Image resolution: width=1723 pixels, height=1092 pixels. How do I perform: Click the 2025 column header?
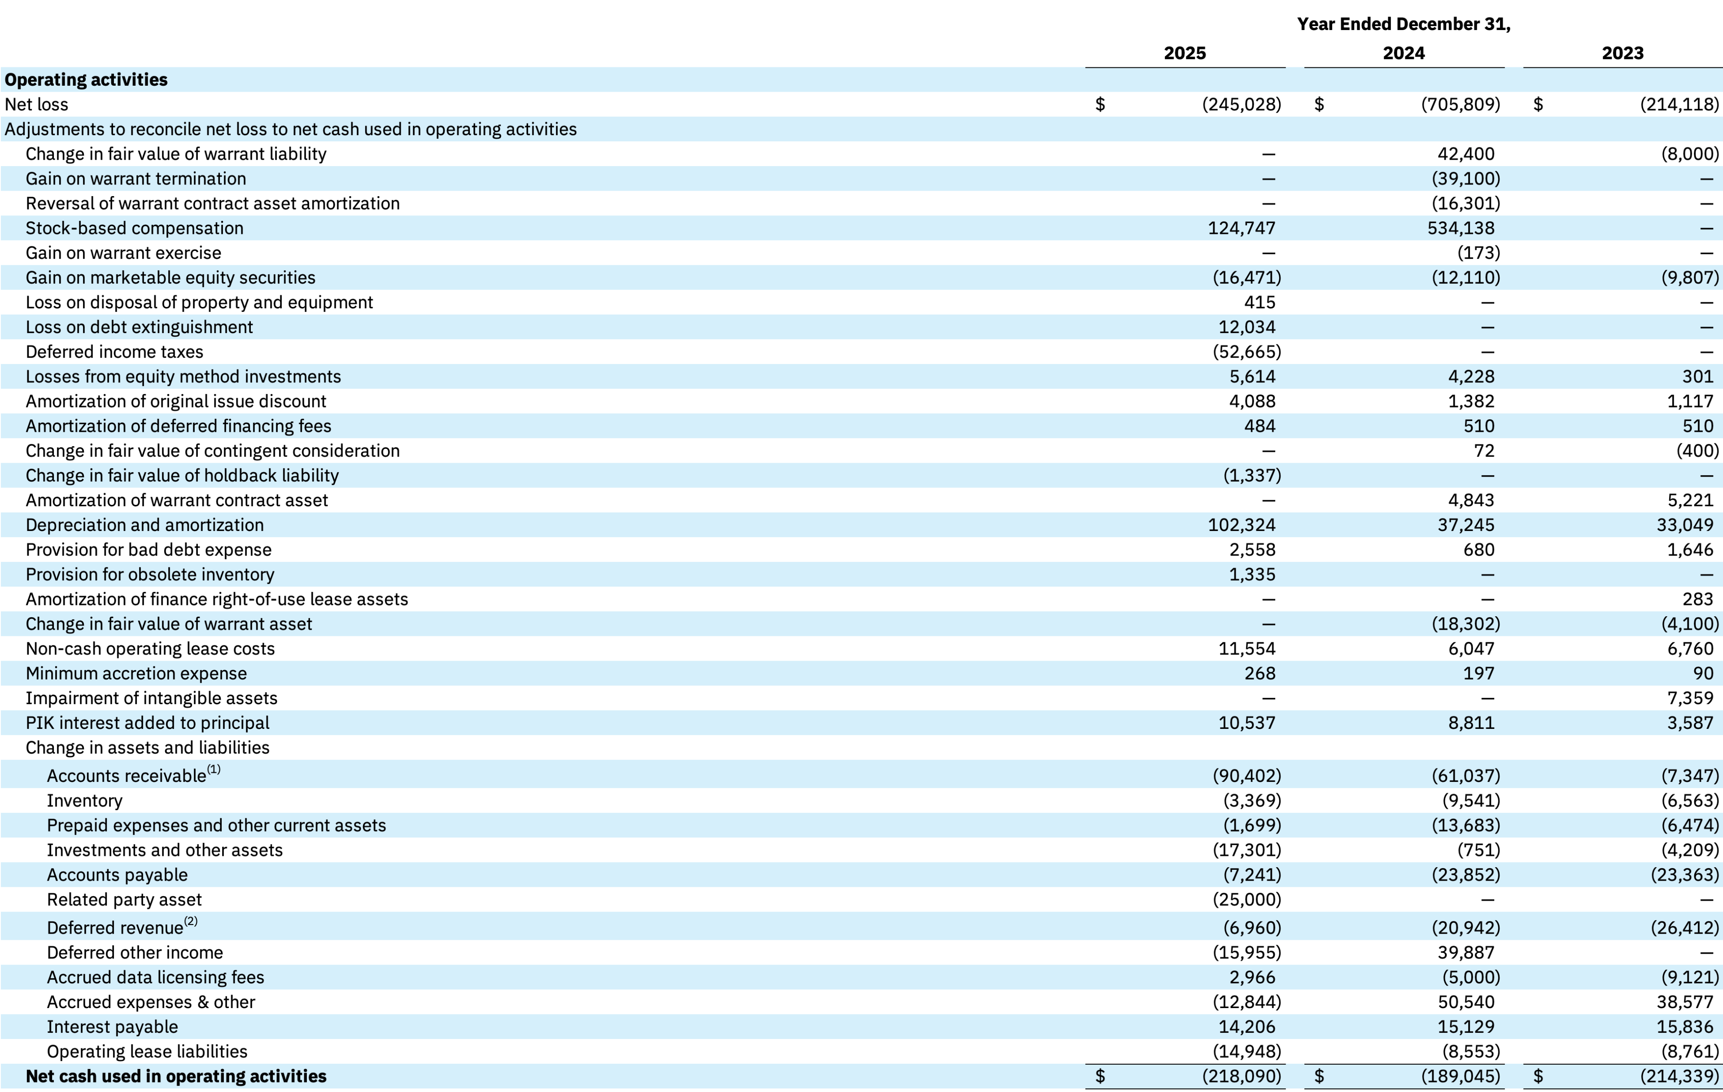coord(1184,53)
